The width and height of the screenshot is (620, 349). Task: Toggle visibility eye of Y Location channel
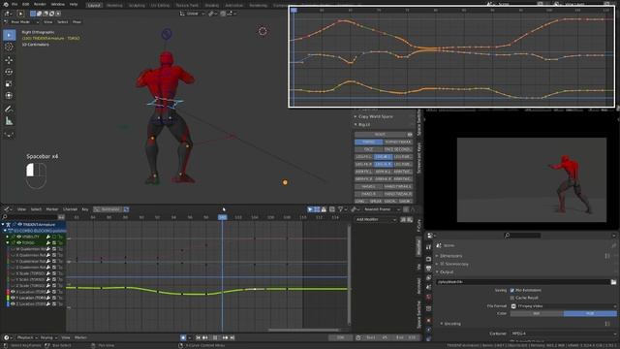pos(13,298)
